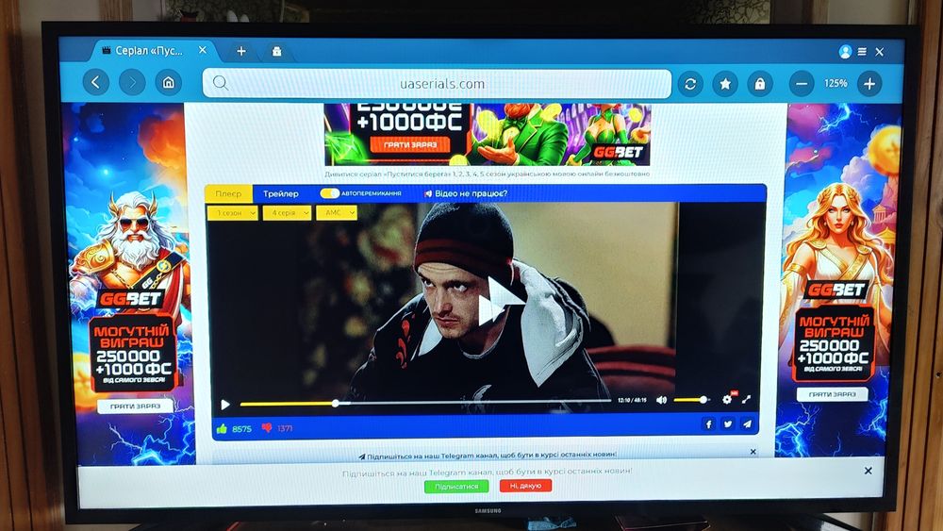Close the inner Telegram notice bar X
This screenshot has height=531, width=943.
[x=753, y=452]
